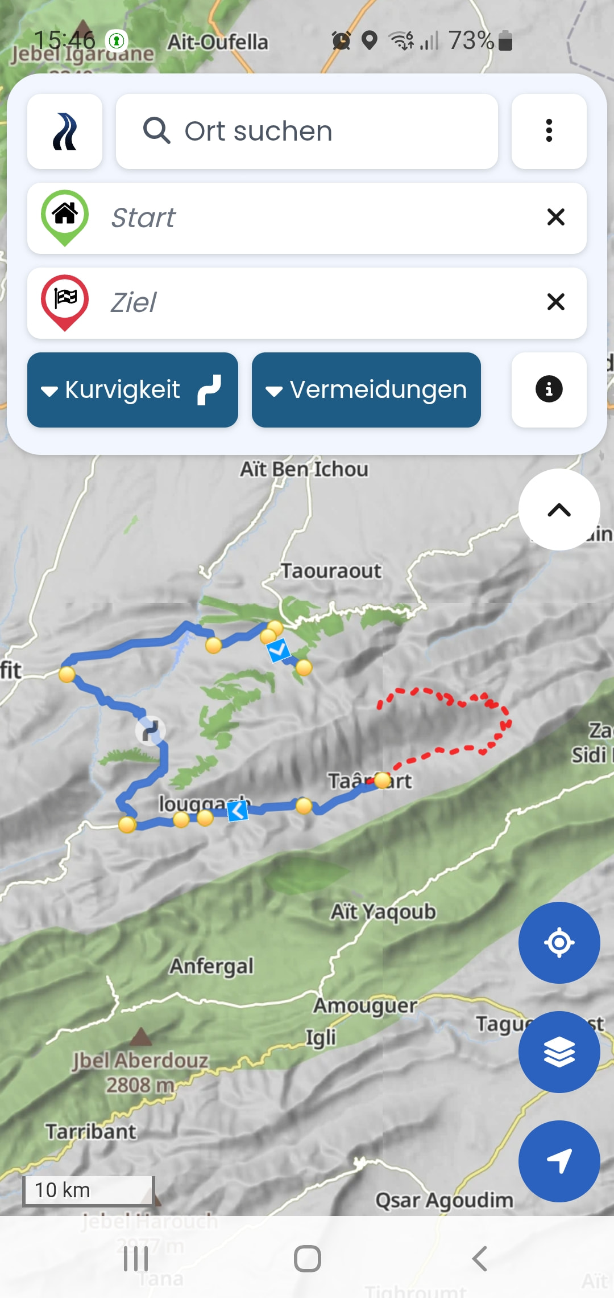The height and width of the screenshot is (1298, 614).
Task: Clear the Ziel waypoint
Action: pyautogui.click(x=555, y=302)
